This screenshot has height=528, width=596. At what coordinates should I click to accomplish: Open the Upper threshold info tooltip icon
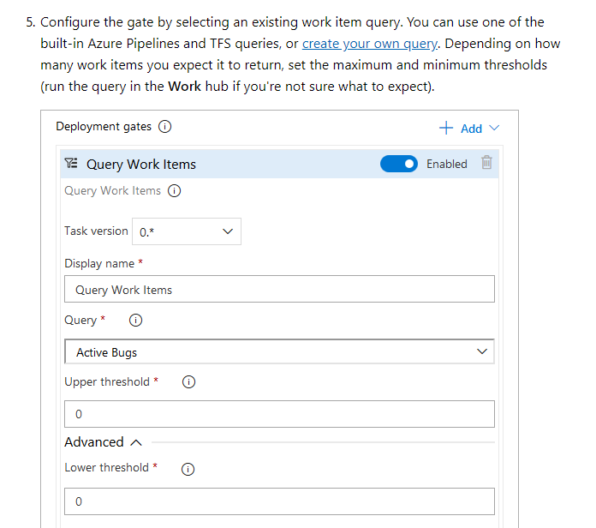click(188, 382)
